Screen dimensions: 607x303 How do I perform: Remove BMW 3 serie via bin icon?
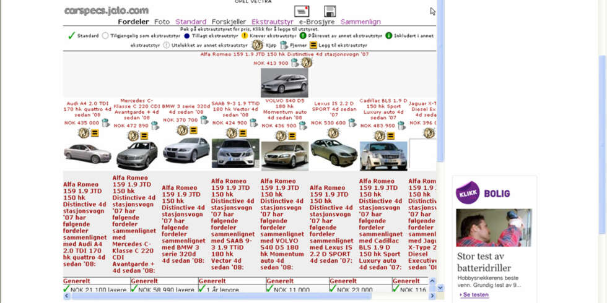204,120
